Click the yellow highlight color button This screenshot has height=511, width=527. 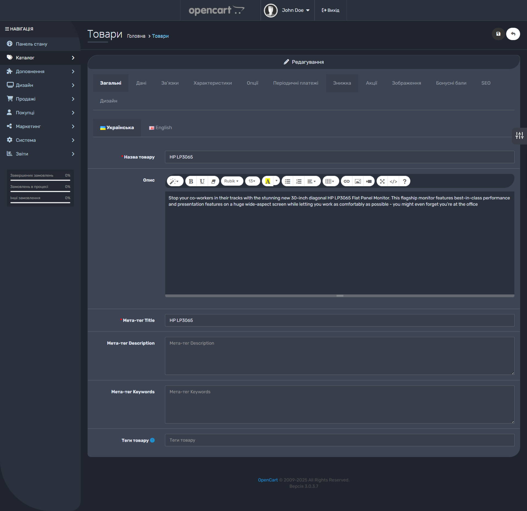[268, 181]
